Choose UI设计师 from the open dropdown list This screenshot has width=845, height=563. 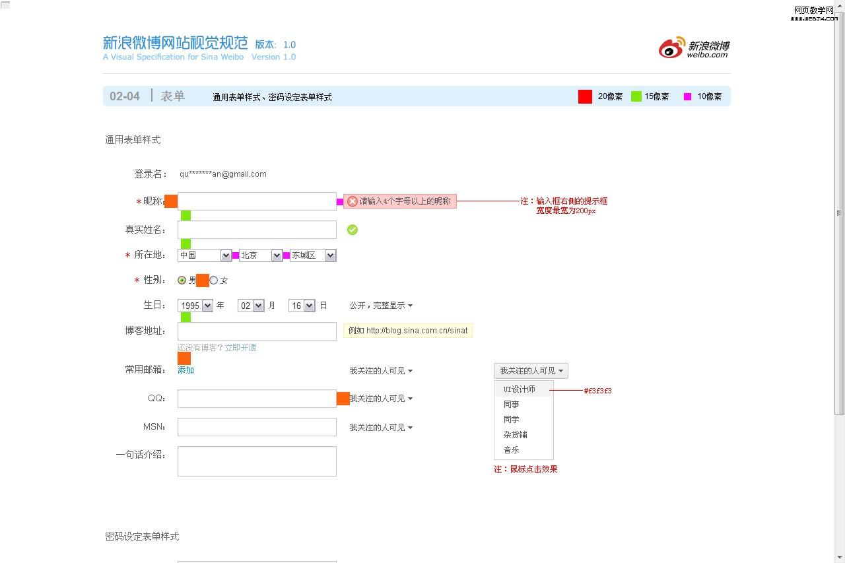pos(520,389)
